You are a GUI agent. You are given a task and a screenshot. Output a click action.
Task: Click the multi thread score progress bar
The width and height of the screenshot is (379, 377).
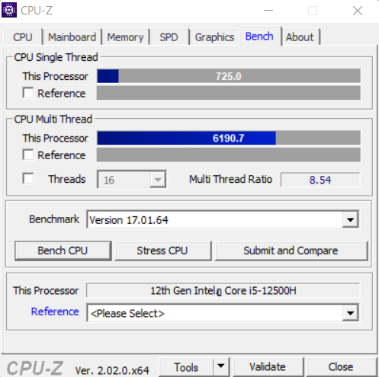[229, 138]
